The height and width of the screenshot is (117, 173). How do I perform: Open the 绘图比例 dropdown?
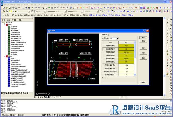pos(117,38)
